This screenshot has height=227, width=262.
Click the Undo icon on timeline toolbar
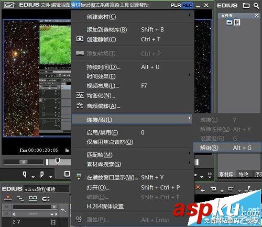[213, 189]
